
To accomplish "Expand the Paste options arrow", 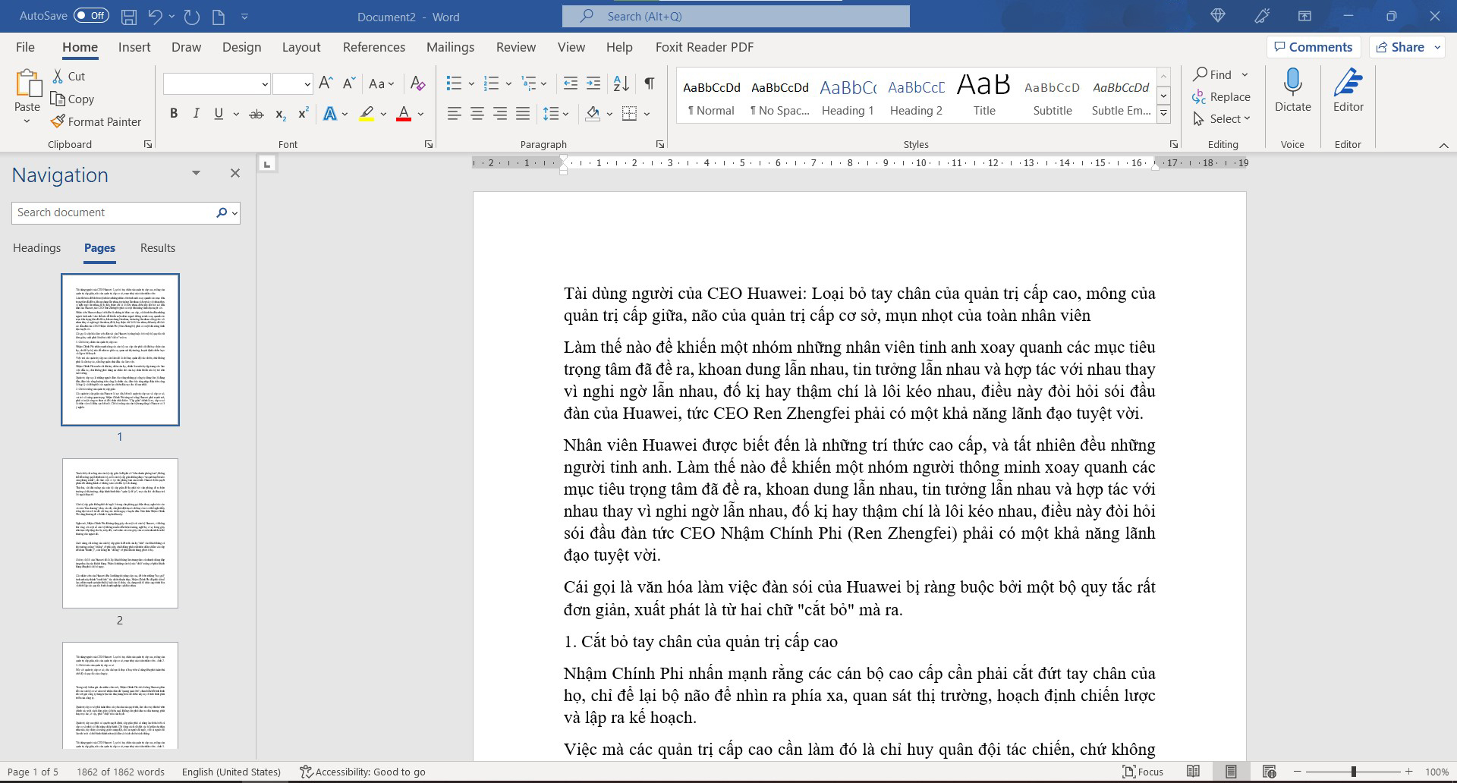I will 27,121.
